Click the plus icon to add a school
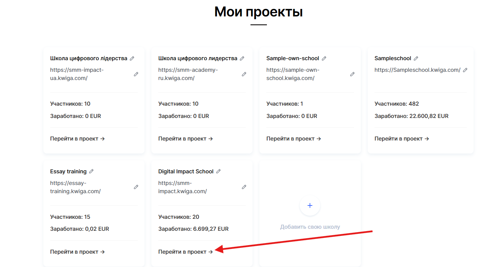The height and width of the screenshot is (267, 502). 310,205
